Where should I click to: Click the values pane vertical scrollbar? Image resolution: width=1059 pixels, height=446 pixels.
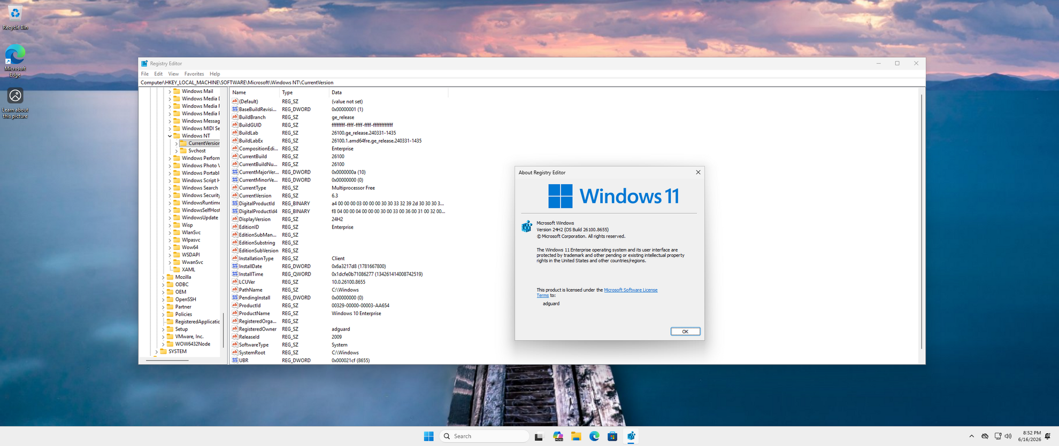pos(922,222)
